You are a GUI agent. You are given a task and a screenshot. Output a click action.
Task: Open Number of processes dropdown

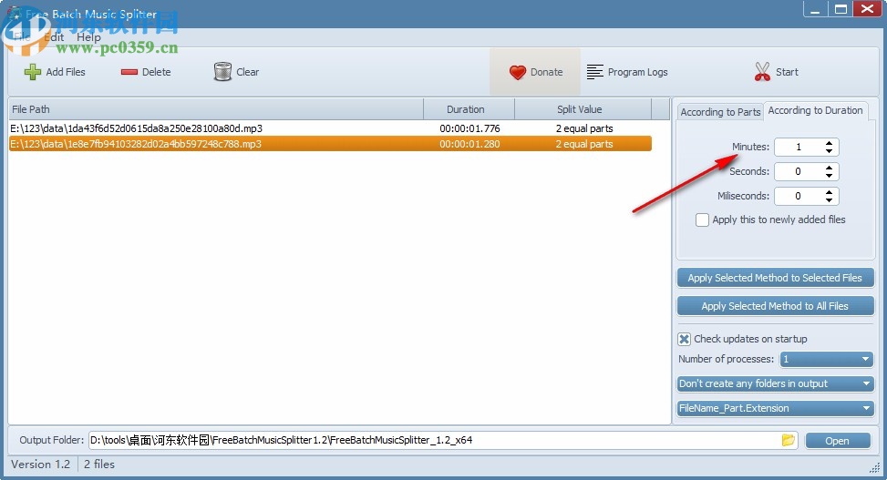[827, 359]
